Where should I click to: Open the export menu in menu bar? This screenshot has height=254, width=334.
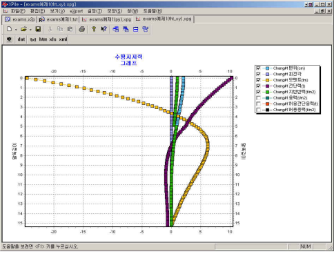76,11
